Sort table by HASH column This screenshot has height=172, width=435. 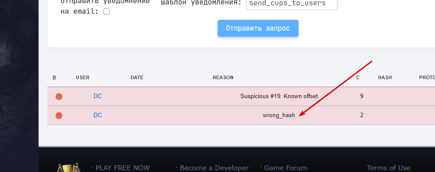pos(385,78)
